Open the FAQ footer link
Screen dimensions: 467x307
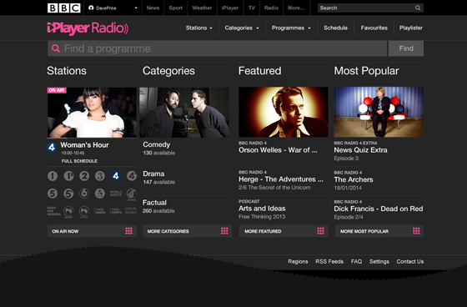coord(356,261)
